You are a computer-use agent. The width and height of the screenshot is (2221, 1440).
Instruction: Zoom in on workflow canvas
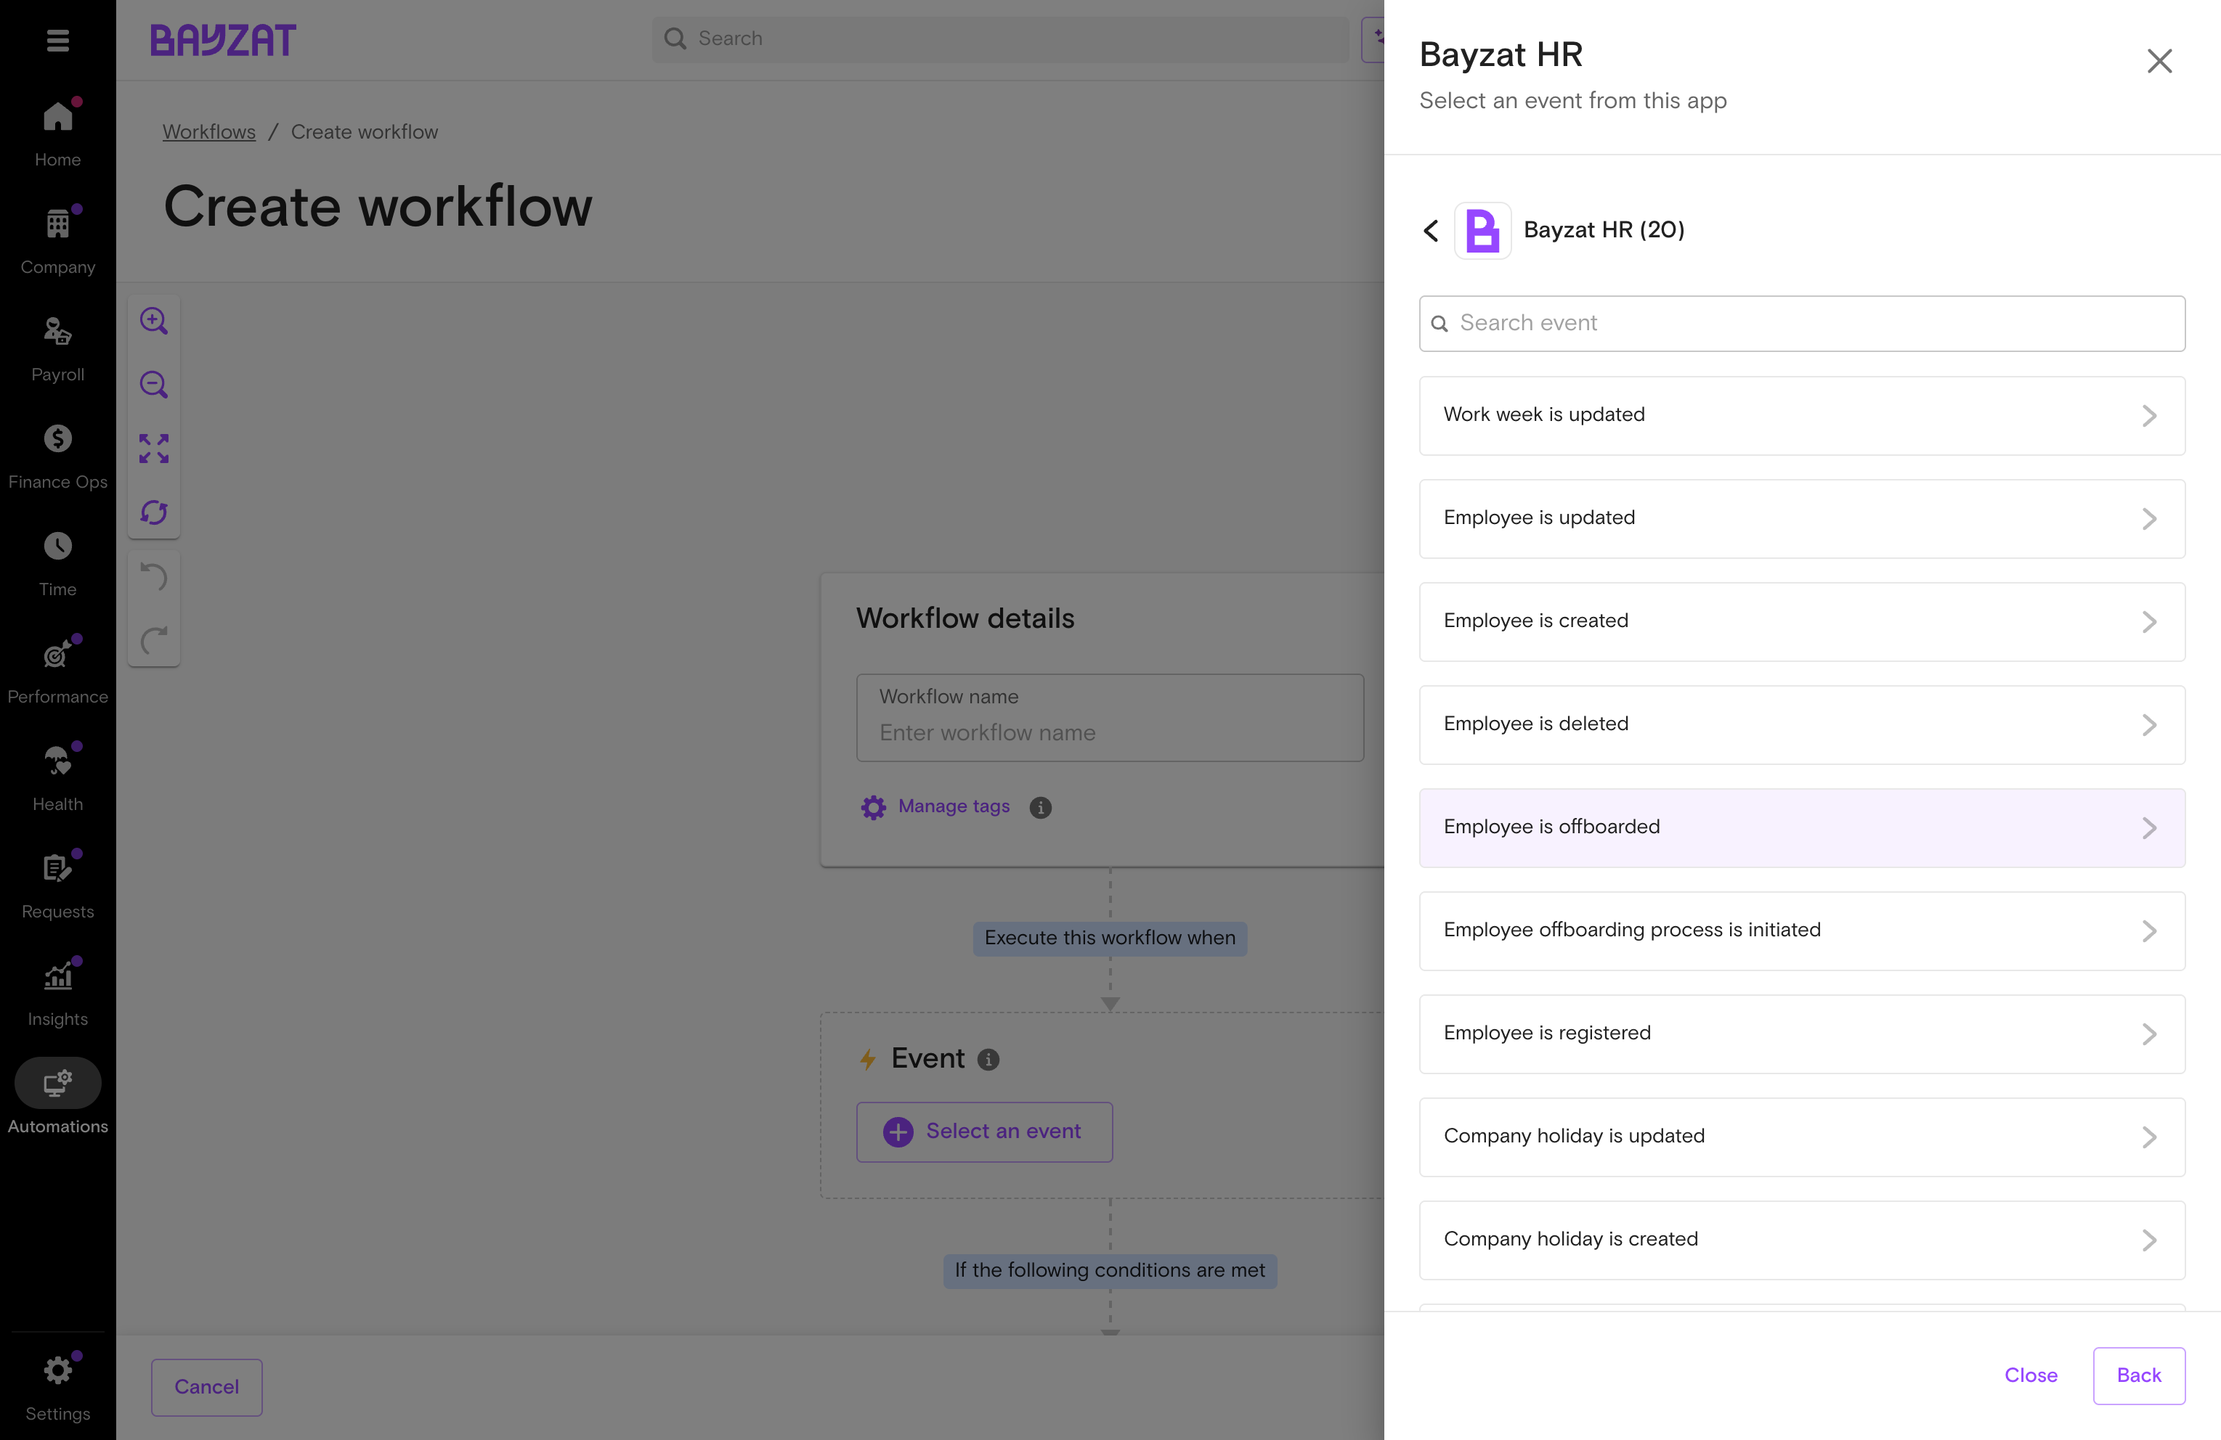click(154, 321)
